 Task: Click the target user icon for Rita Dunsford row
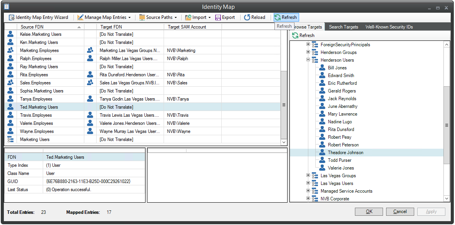coord(90,75)
